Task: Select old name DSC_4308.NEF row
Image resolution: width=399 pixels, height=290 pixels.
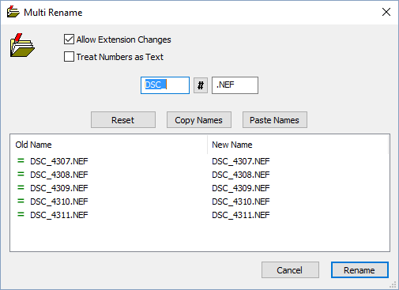Action: (x=59, y=175)
